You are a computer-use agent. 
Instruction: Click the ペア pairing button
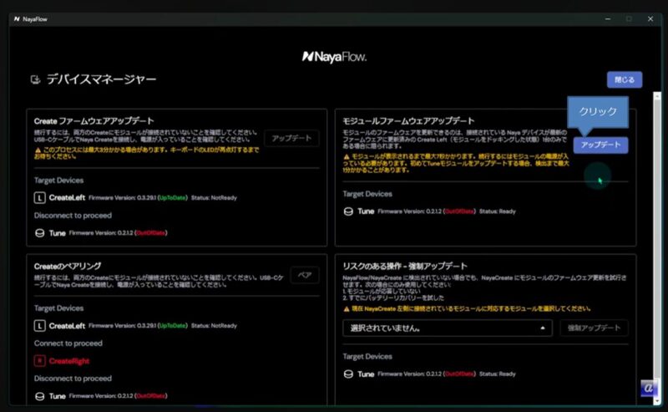click(305, 275)
